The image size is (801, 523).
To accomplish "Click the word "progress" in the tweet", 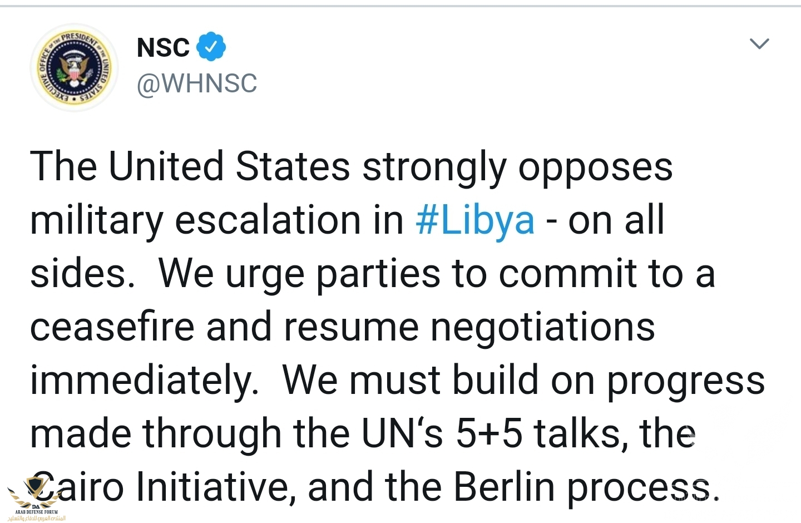I will (x=685, y=381).
